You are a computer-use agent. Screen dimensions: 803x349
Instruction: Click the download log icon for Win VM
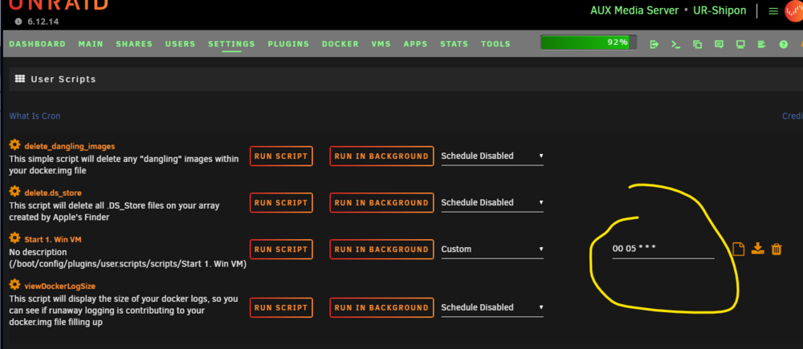coord(757,249)
